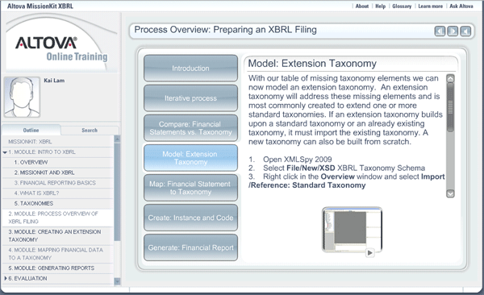
Task: Open the About link
Action: (x=361, y=6)
